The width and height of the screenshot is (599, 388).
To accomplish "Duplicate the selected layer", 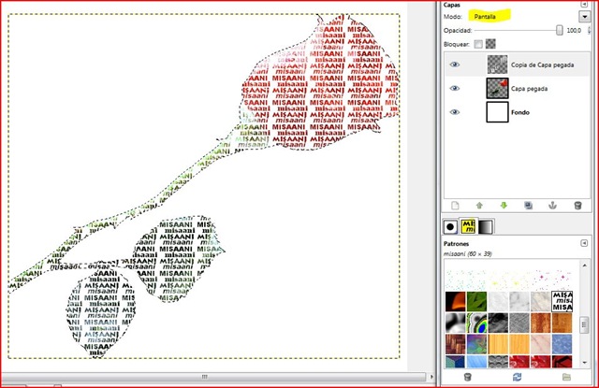I will pyautogui.click(x=528, y=206).
